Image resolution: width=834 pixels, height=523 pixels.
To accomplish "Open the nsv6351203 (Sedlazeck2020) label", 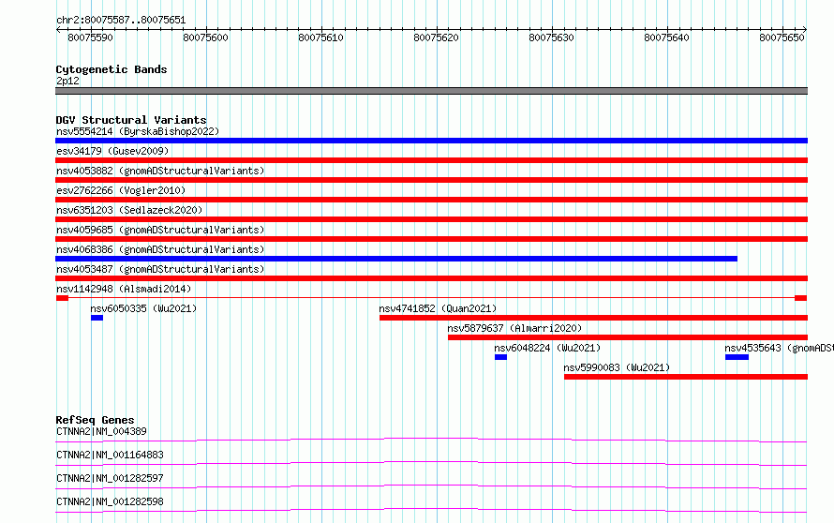I will [129, 210].
